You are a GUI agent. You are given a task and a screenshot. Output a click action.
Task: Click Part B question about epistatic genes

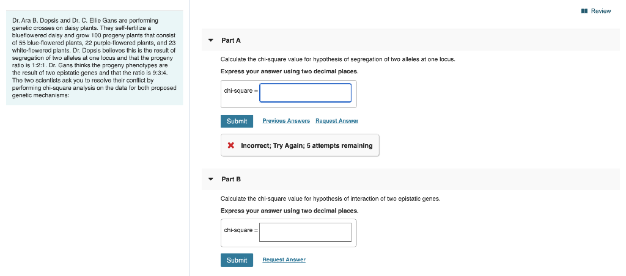331,198
